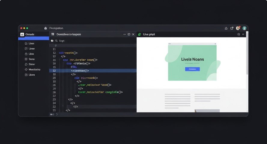Viewport: 267px width, 144px height.
Task: Click the closing tag on line 23
Action: coord(70,99)
